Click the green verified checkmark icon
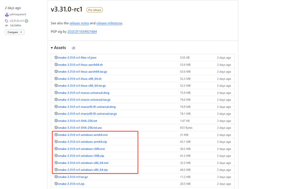This screenshot has width=301, height=189. click(x=26, y=21)
